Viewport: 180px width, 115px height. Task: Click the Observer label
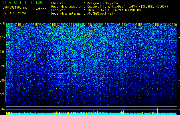[x=58, y=3]
